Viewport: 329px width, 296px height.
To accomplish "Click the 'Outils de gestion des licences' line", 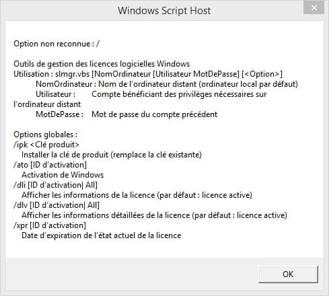I will [x=102, y=64].
